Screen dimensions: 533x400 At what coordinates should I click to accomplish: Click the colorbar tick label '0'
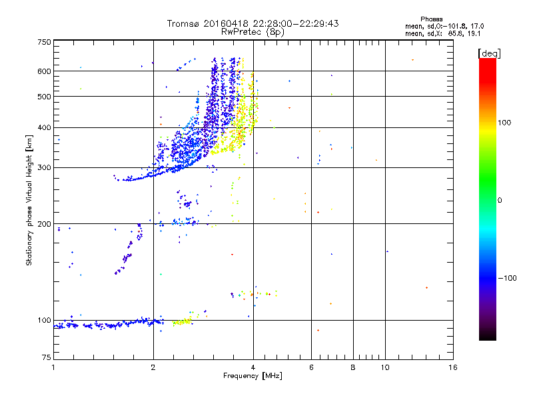pos(500,201)
